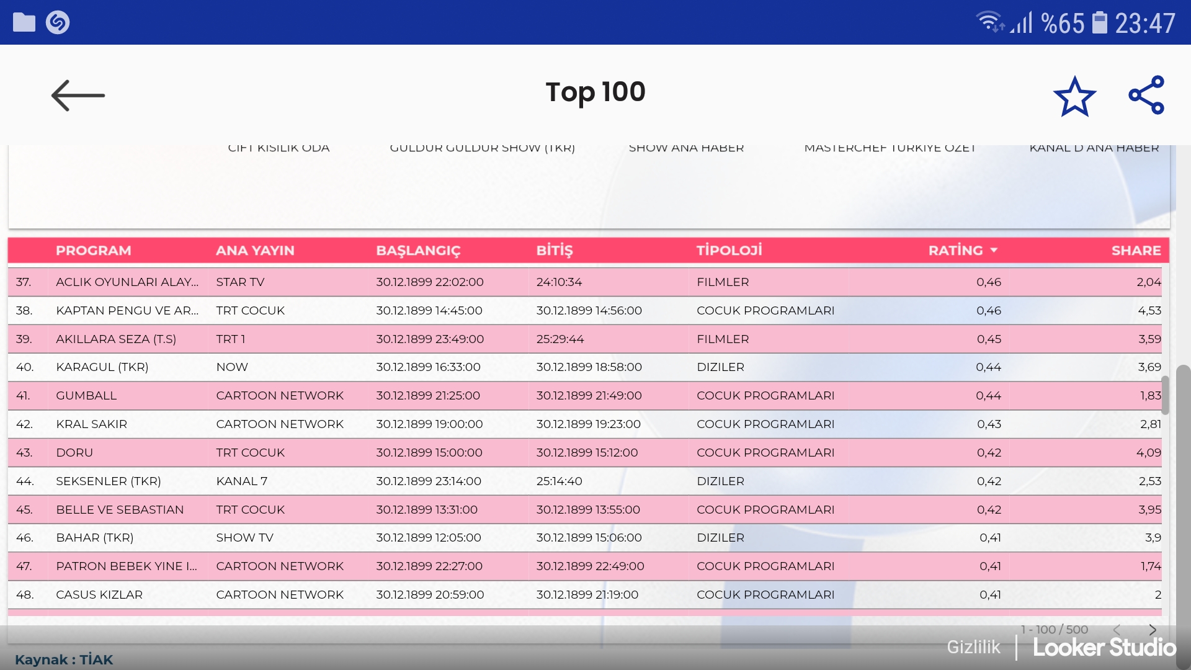Tap the battery icon in status bar
The image size is (1191, 670).
1099,23
